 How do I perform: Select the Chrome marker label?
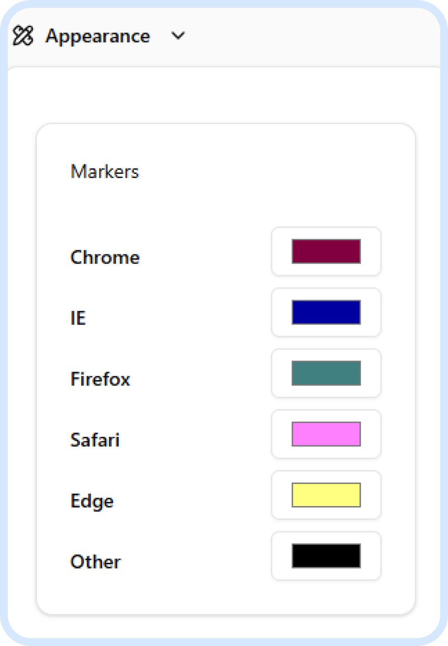click(x=105, y=257)
